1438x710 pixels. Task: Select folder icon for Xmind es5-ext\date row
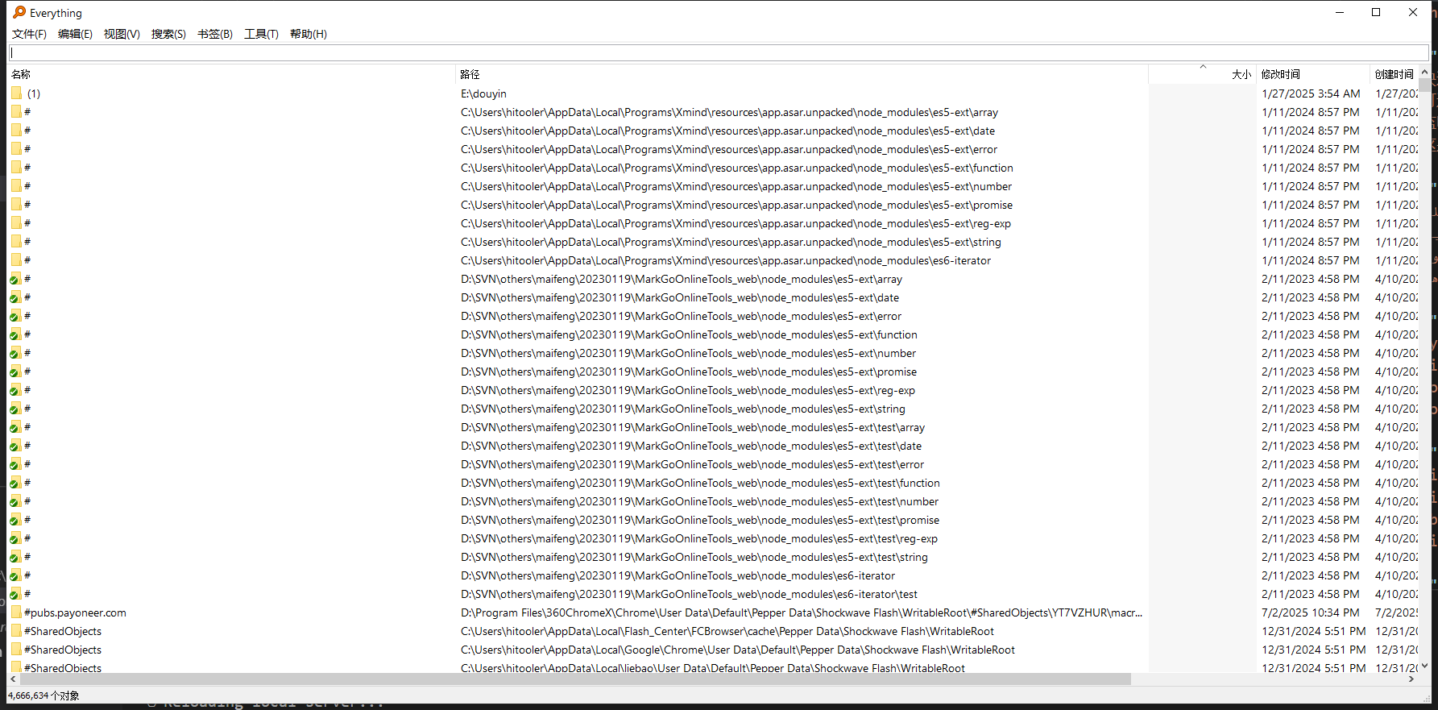(16, 131)
